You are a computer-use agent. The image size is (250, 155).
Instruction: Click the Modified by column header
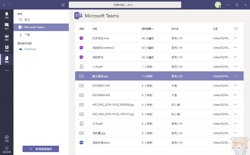click(x=175, y=29)
